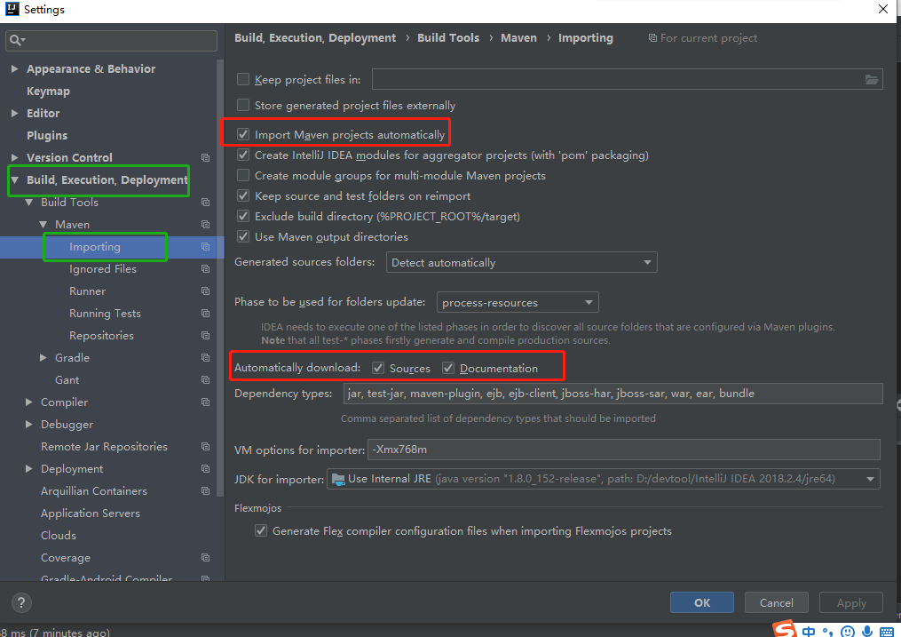Click the microphone icon in input toolbar
The image size is (901, 637).
[x=867, y=632]
